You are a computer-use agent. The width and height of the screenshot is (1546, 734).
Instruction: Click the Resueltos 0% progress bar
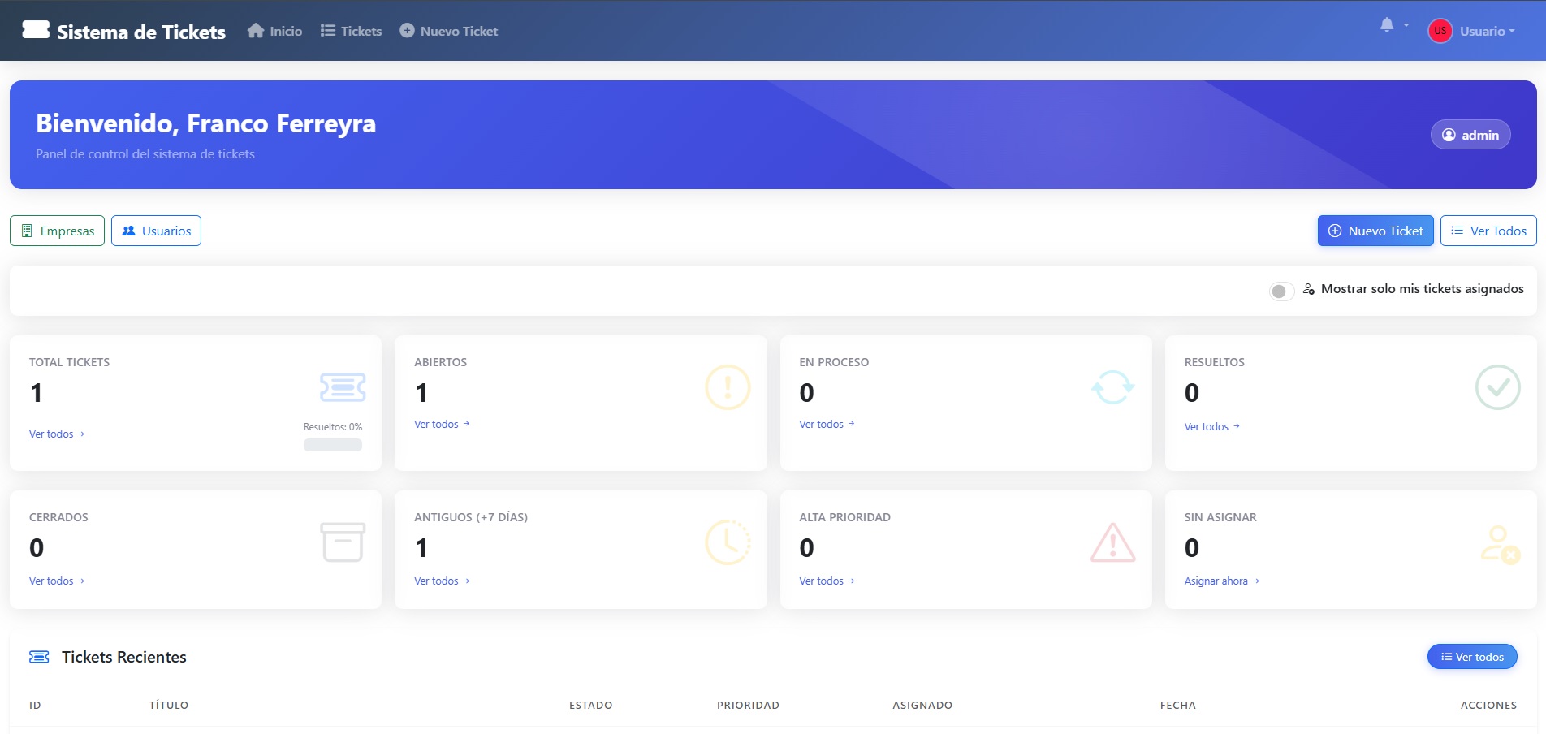(x=333, y=445)
